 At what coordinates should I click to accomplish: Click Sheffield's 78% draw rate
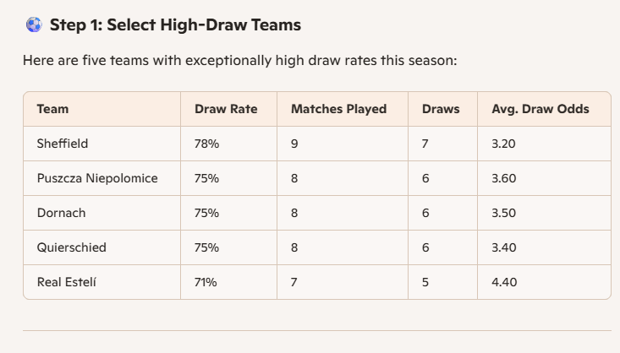pos(206,144)
